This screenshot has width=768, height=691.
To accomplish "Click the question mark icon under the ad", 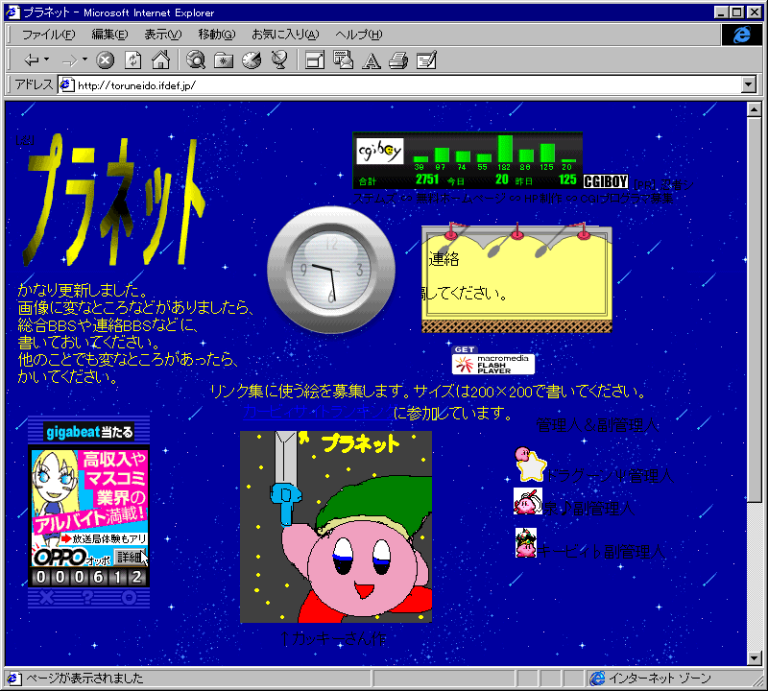I will (87, 598).
